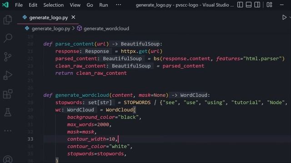Screen dimensions: 291x163
Task: Click the generate_wordcloud function definition name
Action: click(82, 95)
